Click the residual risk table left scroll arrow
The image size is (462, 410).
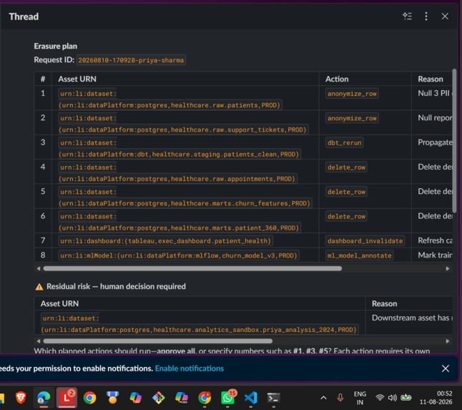click(39, 341)
